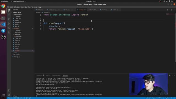Expand the venv folder

click(15, 53)
